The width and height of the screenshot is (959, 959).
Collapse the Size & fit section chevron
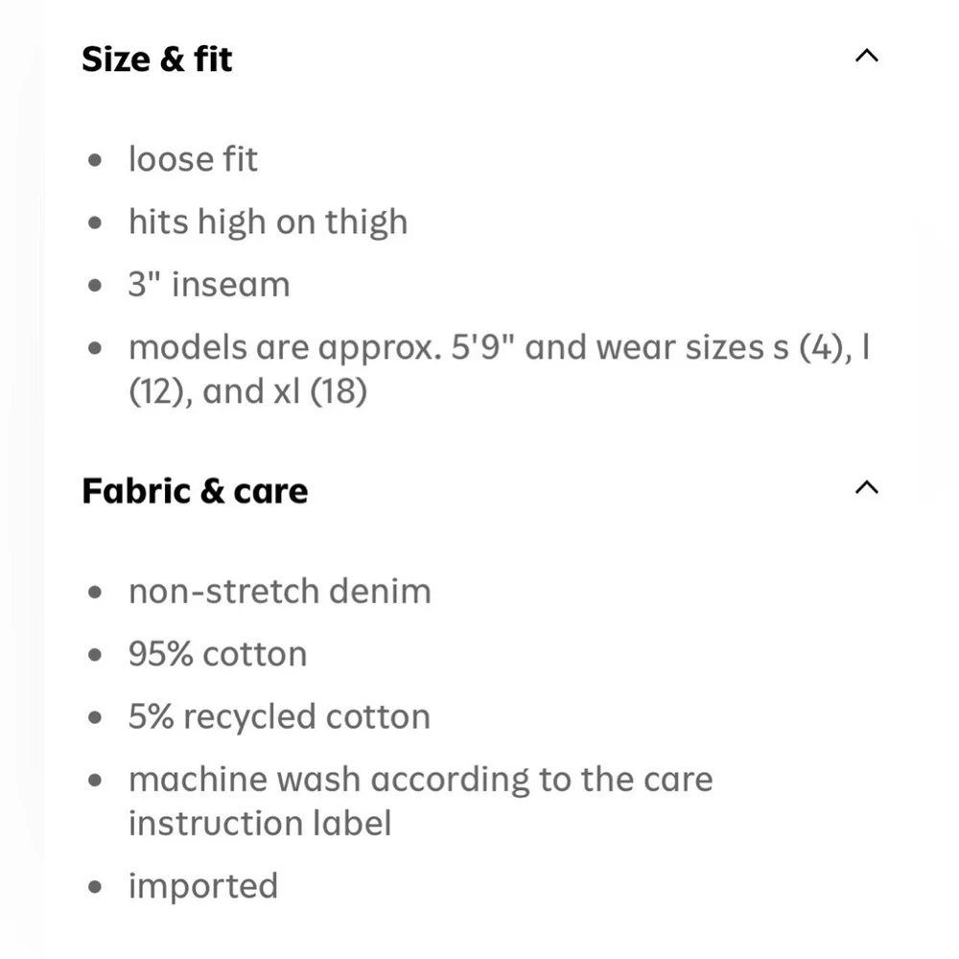[x=867, y=56]
